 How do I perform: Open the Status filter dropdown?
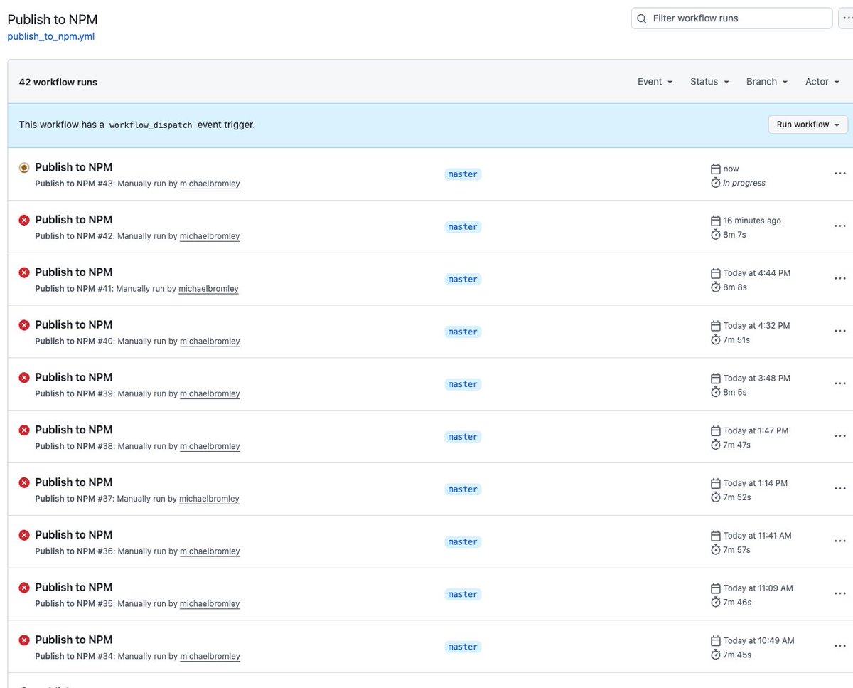[x=709, y=82]
